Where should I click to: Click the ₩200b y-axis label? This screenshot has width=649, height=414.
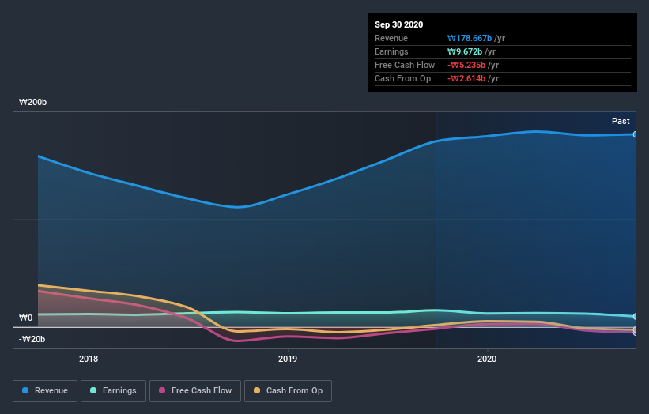32,102
